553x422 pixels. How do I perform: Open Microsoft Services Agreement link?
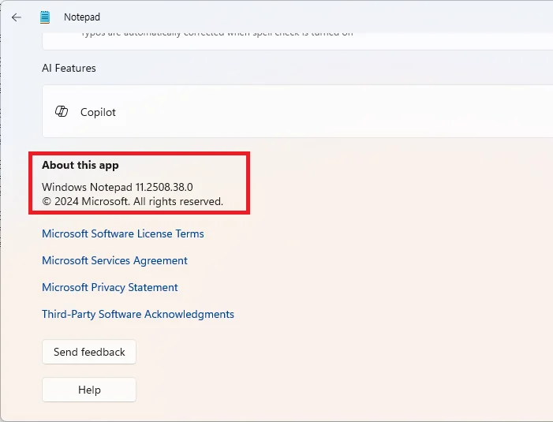(114, 260)
